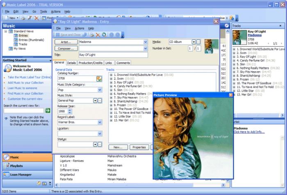Open the Status dropdown
This screenshot has width=287, height=195.
point(95,144)
